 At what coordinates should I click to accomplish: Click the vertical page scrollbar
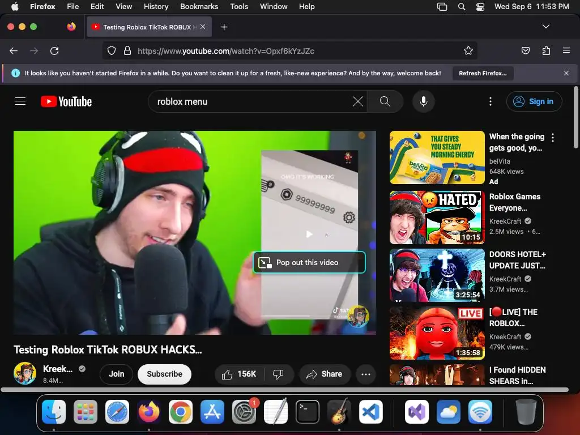[576, 117]
